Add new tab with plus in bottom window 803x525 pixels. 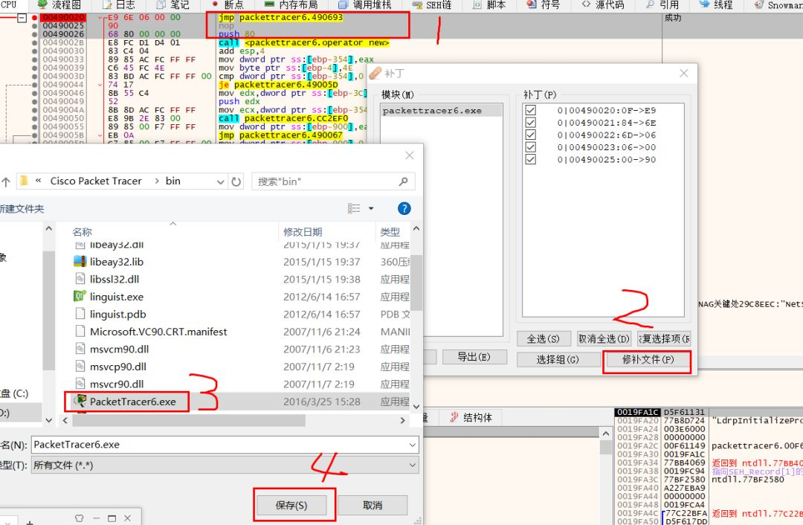click(30, 523)
